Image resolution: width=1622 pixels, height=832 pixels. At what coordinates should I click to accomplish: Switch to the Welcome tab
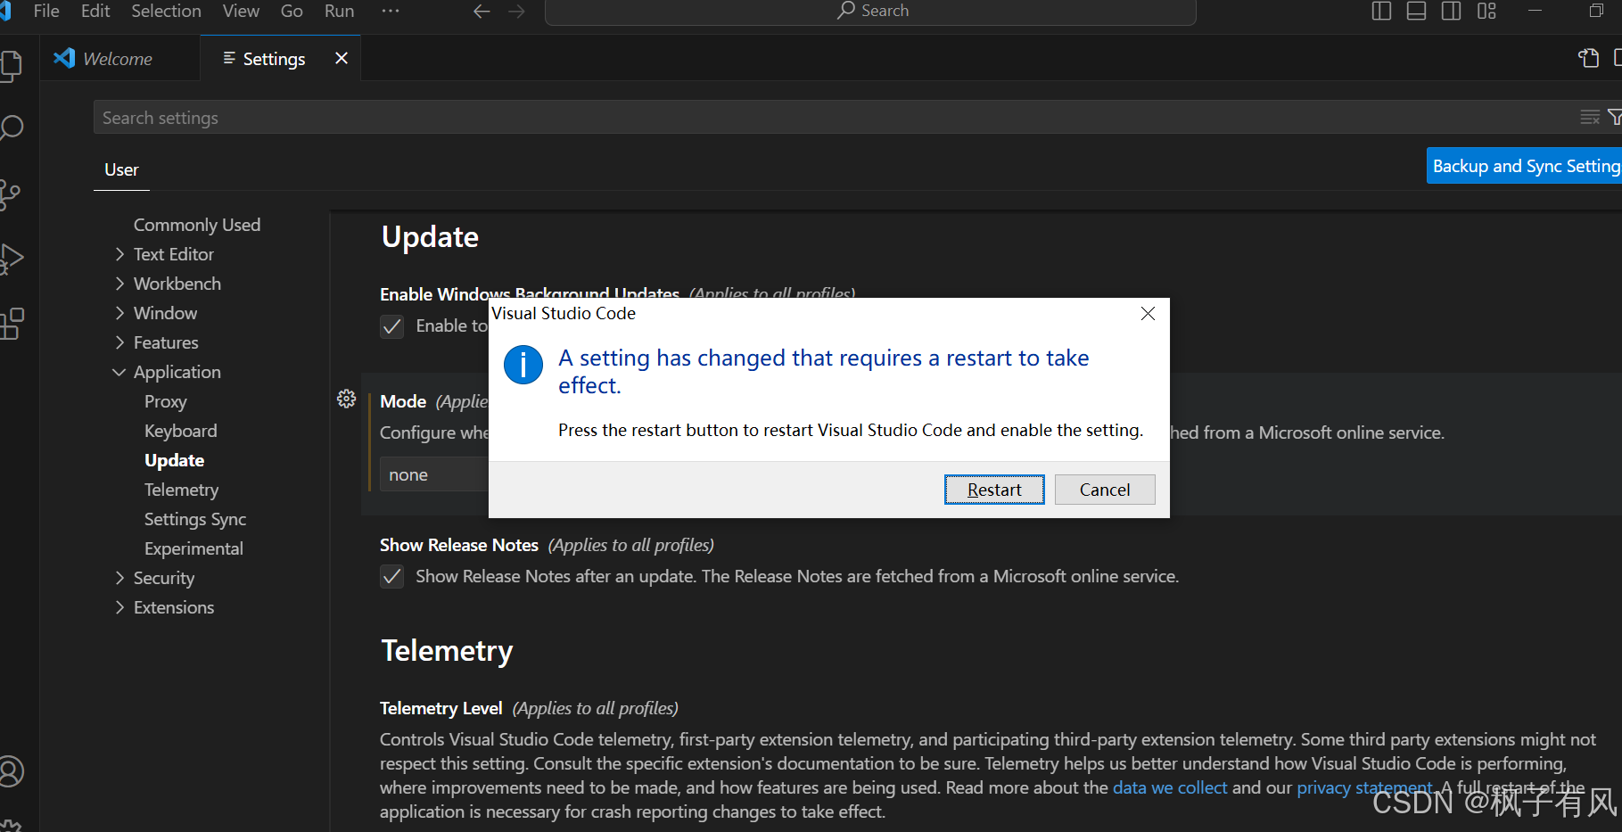click(x=119, y=58)
